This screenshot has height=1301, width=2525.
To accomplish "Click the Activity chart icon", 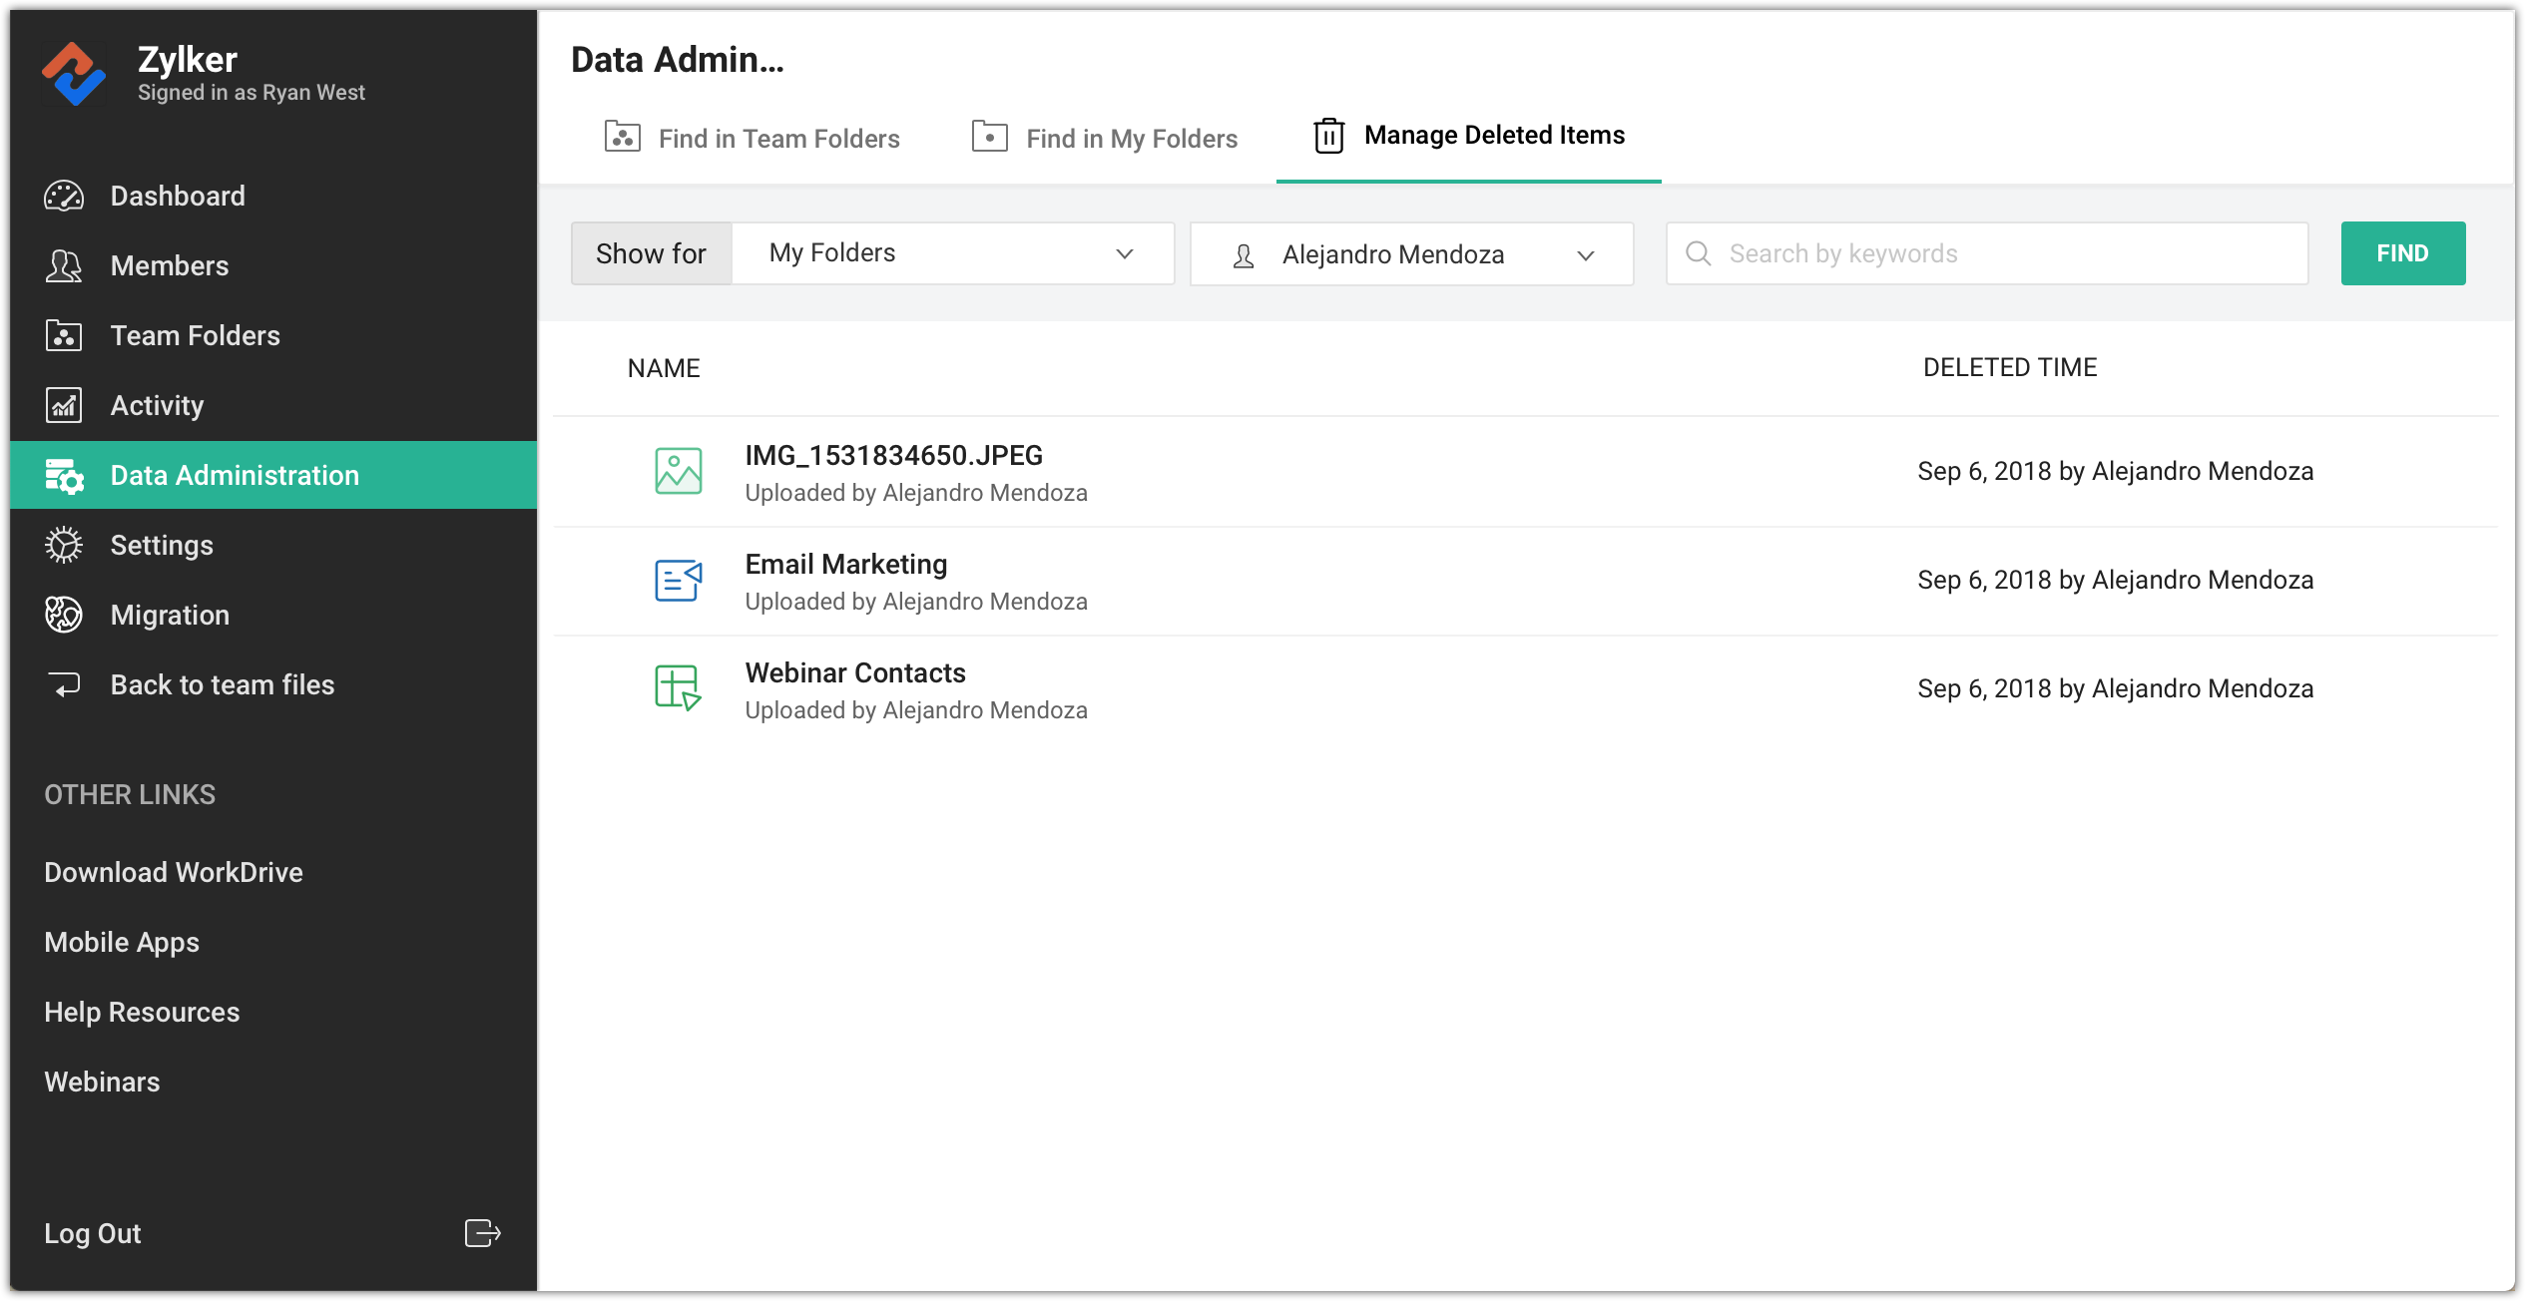I will 64,405.
